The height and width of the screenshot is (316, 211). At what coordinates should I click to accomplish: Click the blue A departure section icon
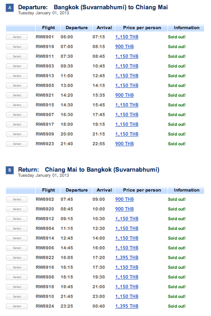click(10, 8)
